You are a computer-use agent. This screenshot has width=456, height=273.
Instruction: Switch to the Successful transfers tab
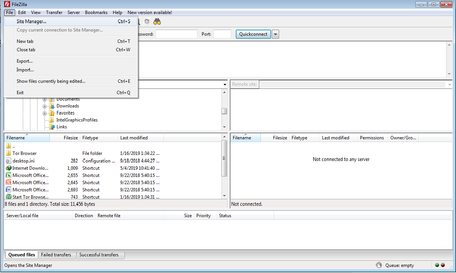tap(100, 255)
